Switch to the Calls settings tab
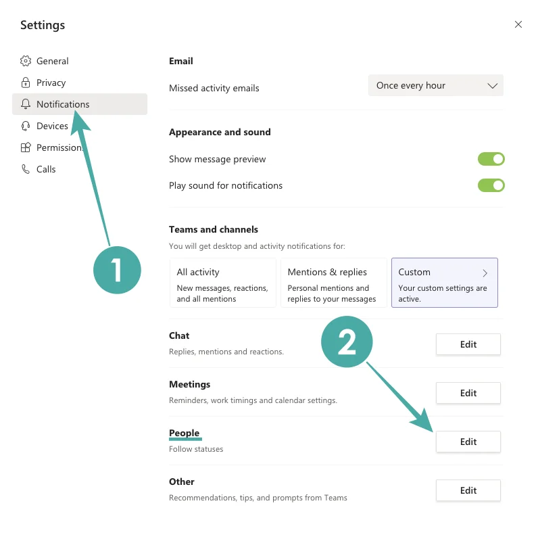 tap(46, 169)
